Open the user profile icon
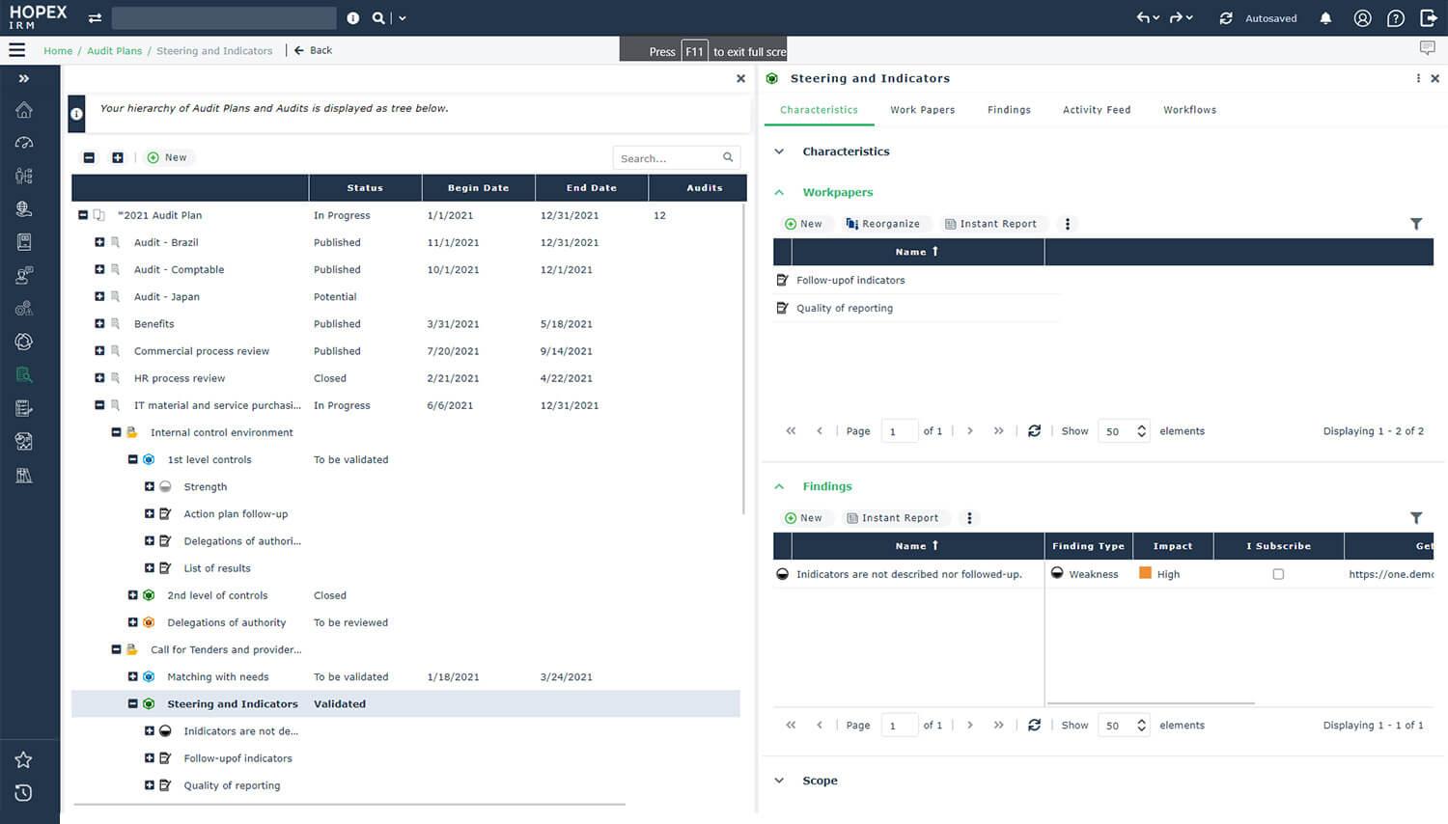The width and height of the screenshot is (1448, 824). tap(1362, 18)
